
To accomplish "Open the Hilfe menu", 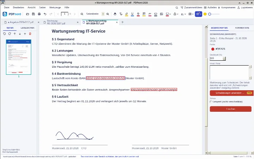I will coord(67,7).
